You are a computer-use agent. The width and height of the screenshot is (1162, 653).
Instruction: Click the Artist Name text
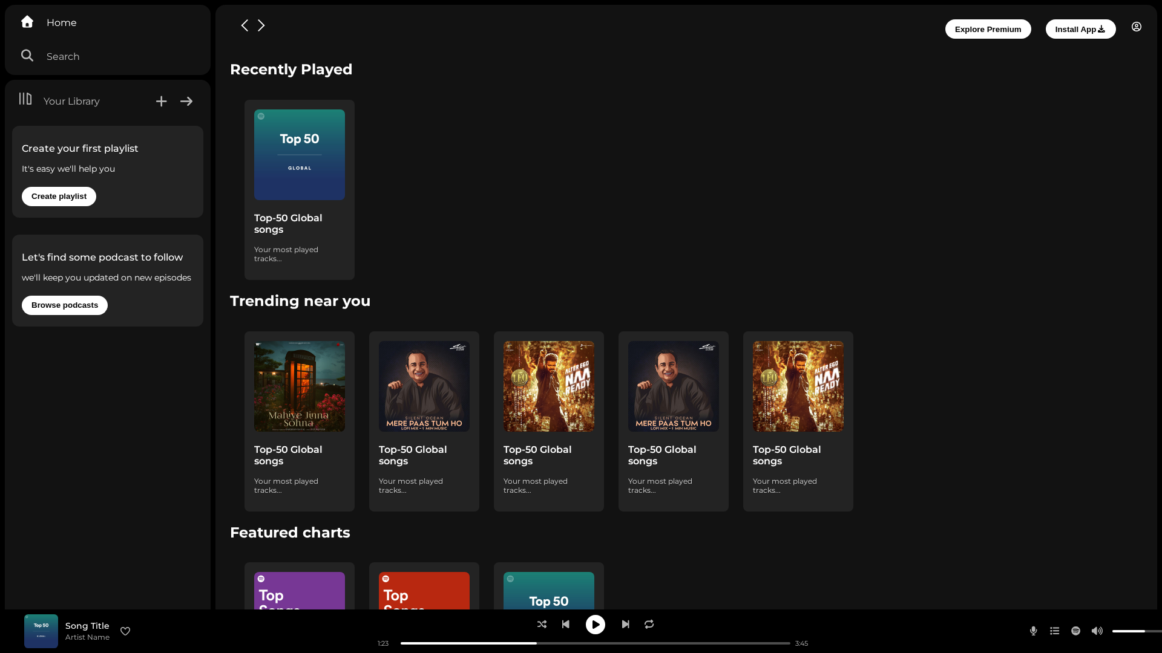pos(87,637)
